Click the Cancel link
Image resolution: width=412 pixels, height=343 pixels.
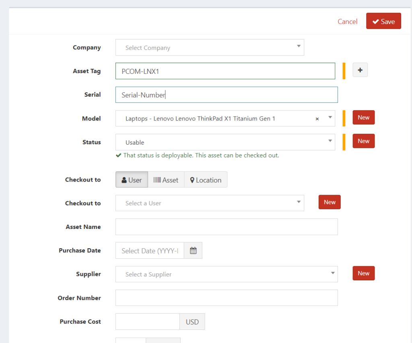[x=347, y=22]
